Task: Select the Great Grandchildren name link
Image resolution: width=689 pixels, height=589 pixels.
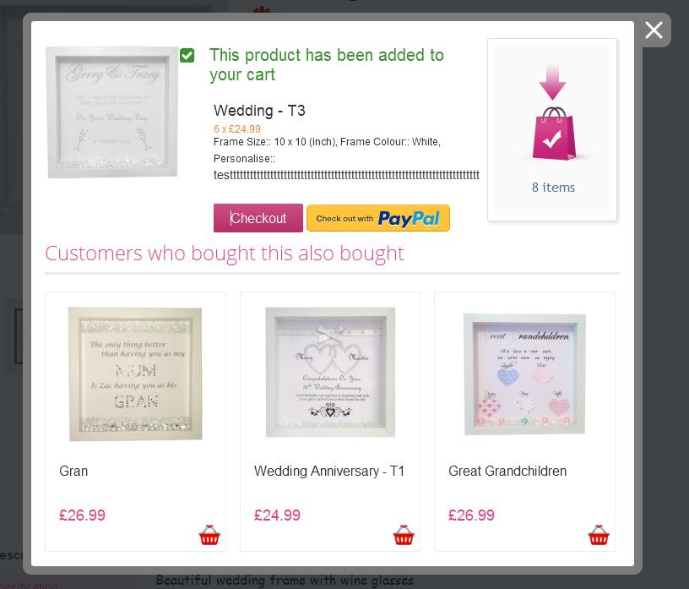Action: click(507, 471)
